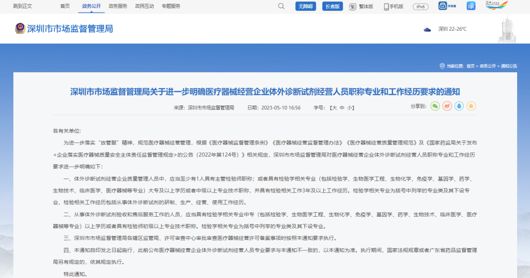Open the 深 i深圳 app icon
The width and height of the screenshot is (530, 278).
pyautogui.click(x=471, y=6)
